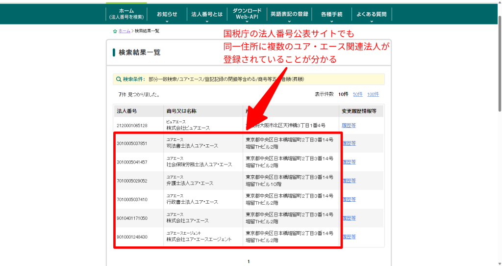Follow the ホーム breadcrumb link

[124, 31]
